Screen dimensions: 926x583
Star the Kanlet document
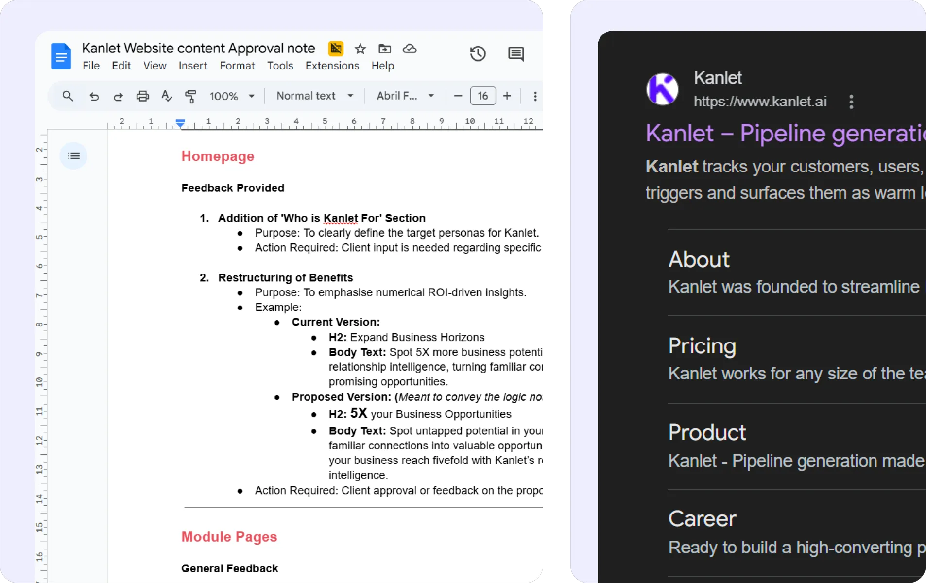360,49
